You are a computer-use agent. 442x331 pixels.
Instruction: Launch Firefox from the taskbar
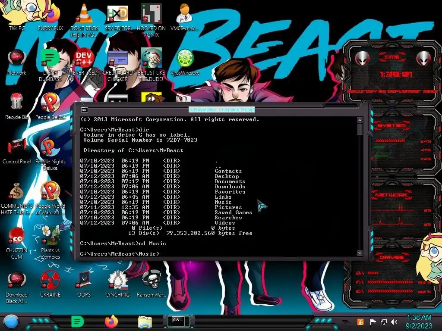point(111,322)
